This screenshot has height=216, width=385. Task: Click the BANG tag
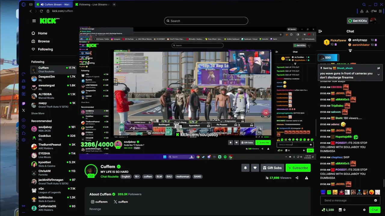(198, 177)
